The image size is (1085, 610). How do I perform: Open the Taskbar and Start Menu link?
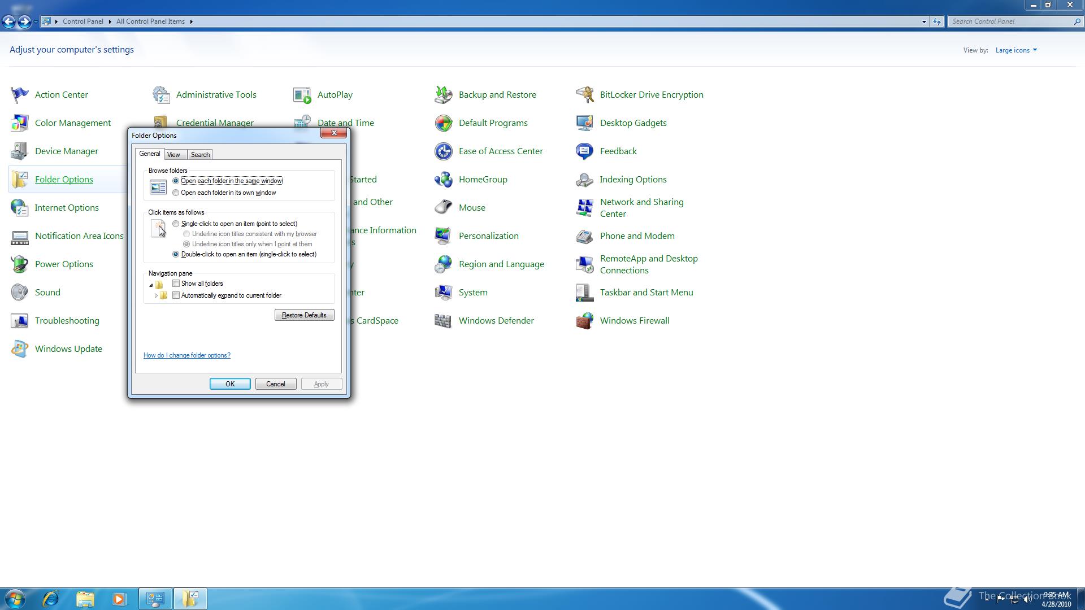coord(646,292)
